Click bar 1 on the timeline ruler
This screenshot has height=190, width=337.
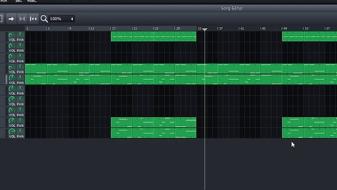[x=27, y=28]
